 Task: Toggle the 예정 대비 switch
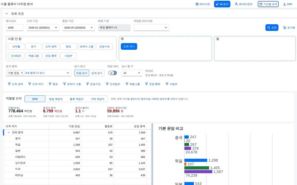[x=113, y=73]
